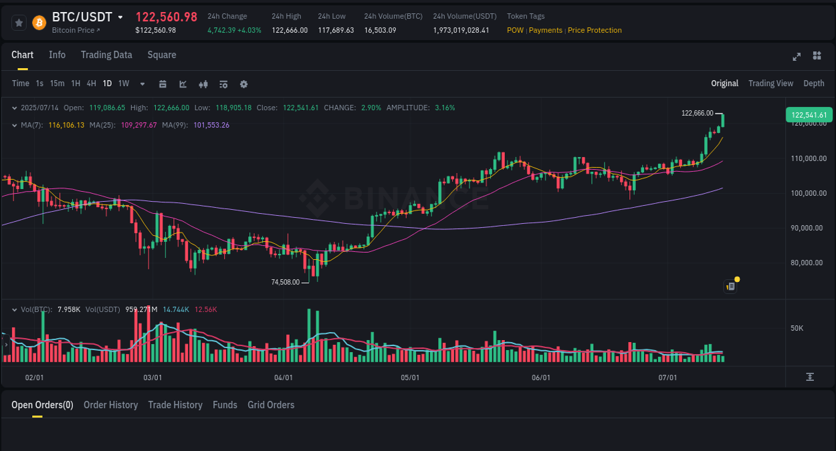Open the chart layout grid icon

point(817,57)
